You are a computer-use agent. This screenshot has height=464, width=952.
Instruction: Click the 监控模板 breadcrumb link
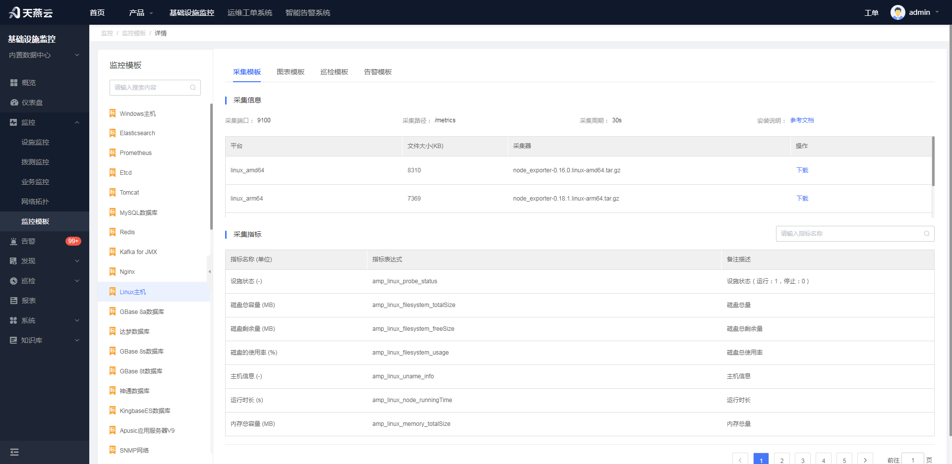pyautogui.click(x=134, y=33)
